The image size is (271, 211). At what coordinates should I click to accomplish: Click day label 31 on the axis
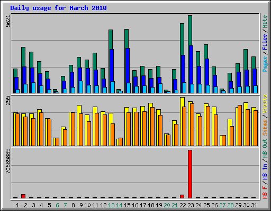[x=254, y=205]
